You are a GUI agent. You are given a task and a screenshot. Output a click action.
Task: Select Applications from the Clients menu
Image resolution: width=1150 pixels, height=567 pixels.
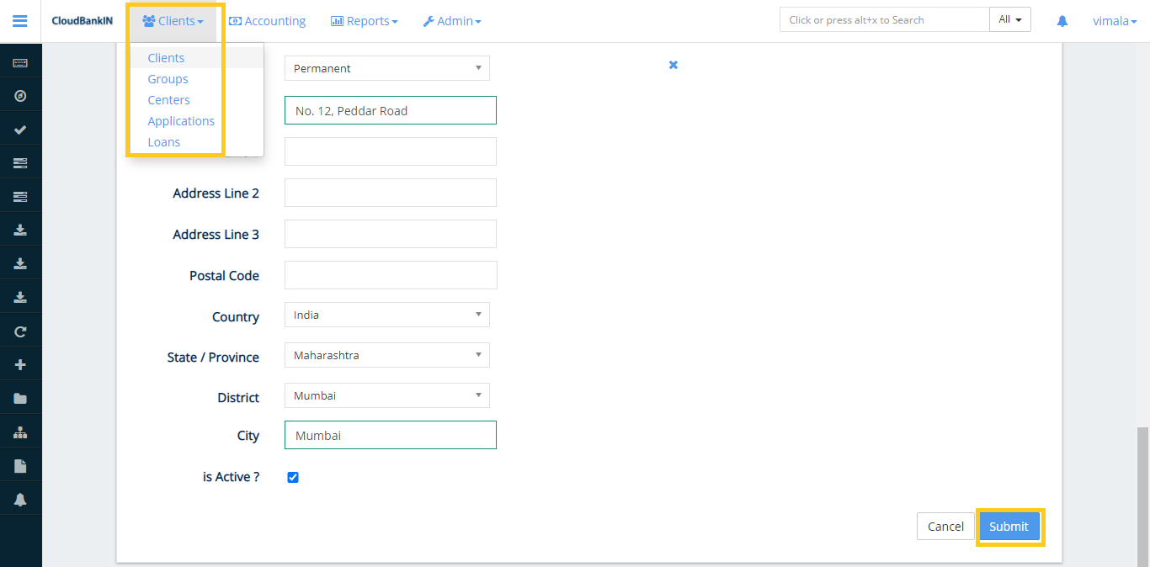(x=181, y=120)
